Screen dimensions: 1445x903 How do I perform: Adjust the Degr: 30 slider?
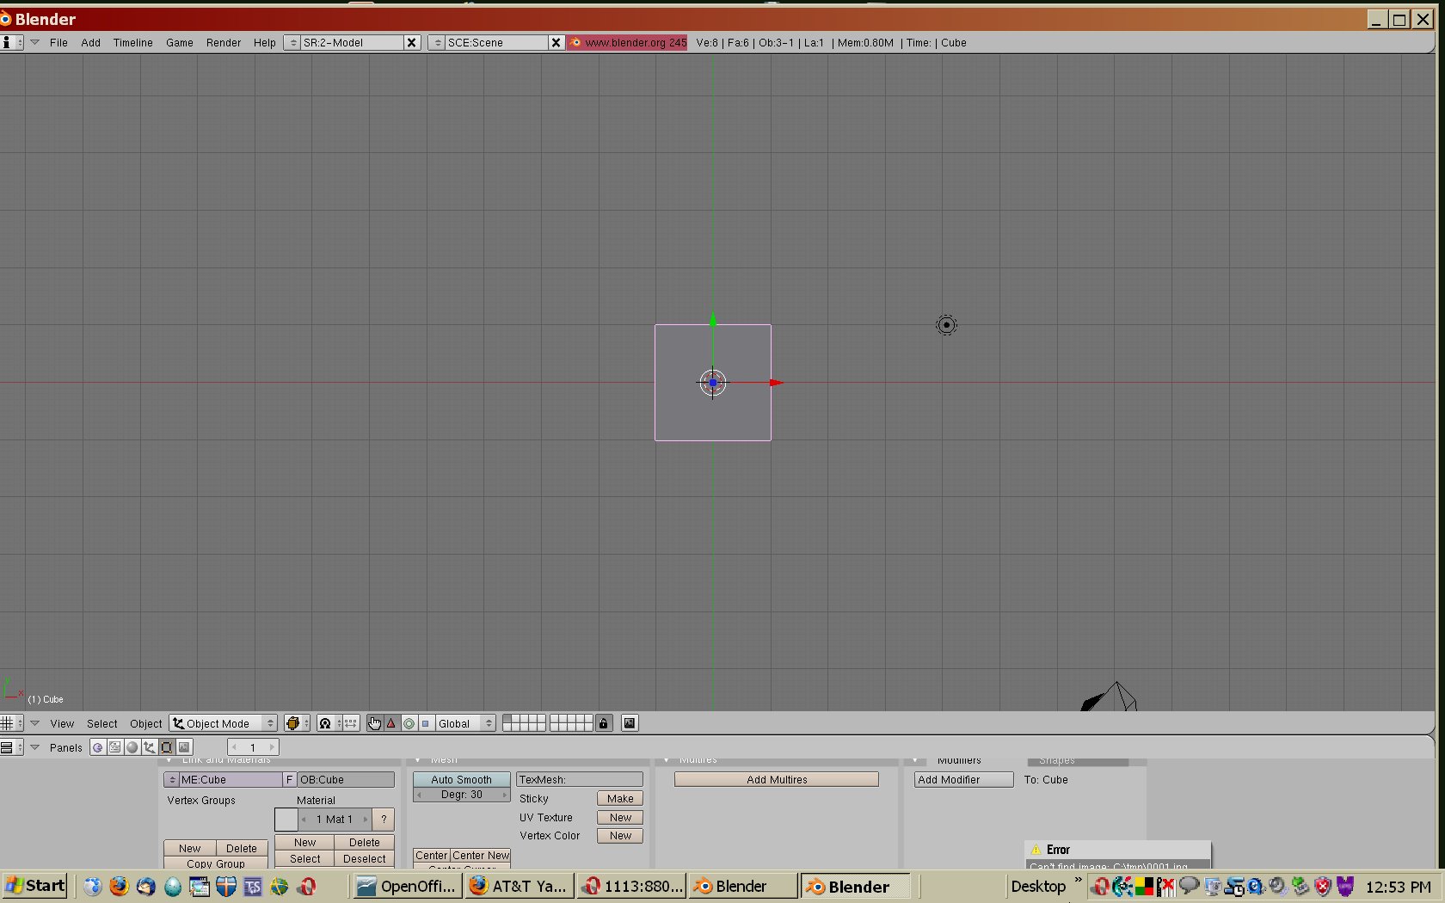click(462, 795)
